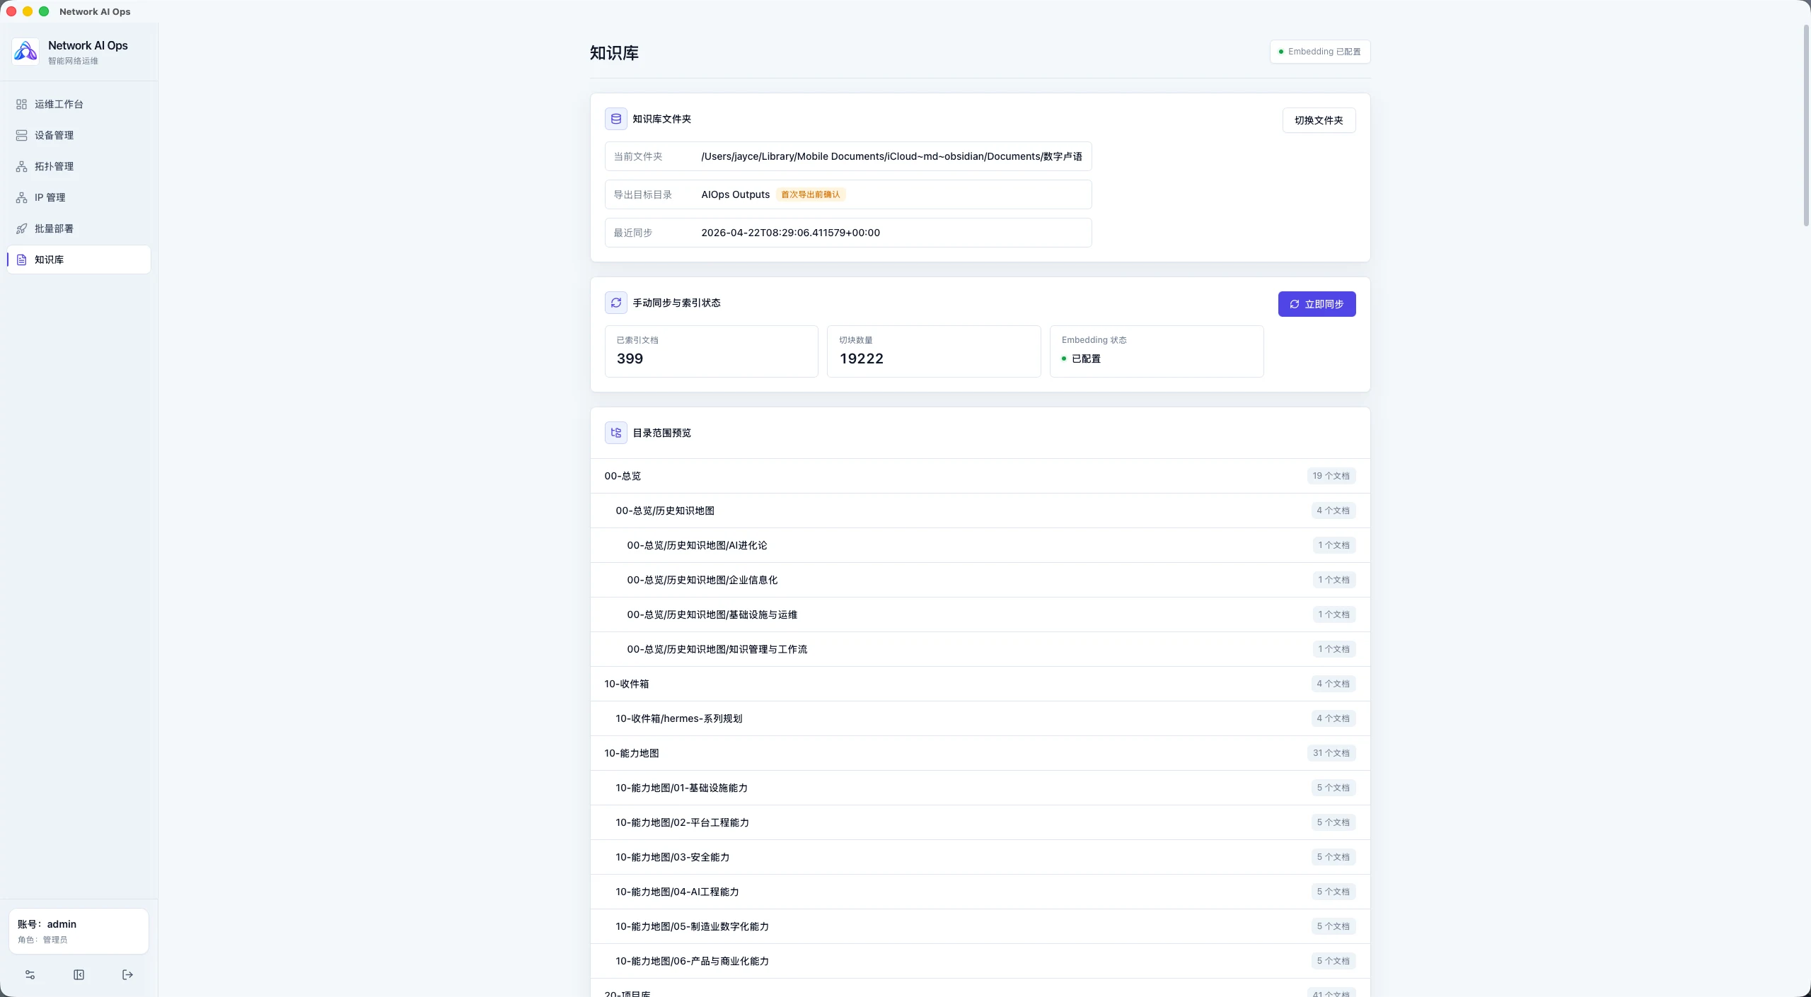The height and width of the screenshot is (997, 1811).
Task: Open the 运维工作台 sidebar item
Action: [79, 104]
